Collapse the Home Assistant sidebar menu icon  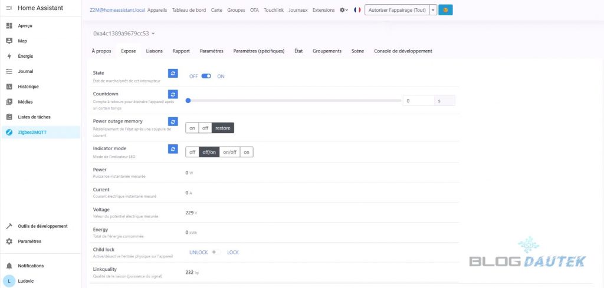point(9,9)
